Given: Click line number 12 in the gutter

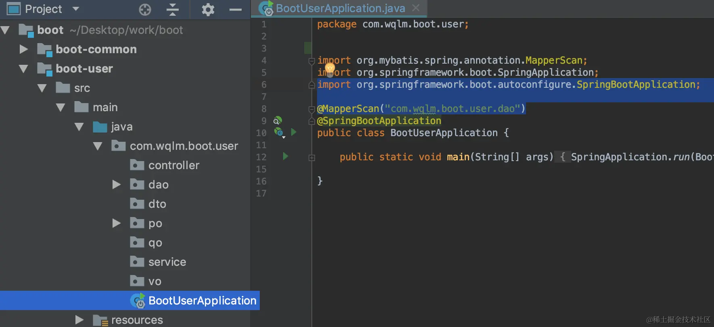Looking at the screenshot, I should coord(261,157).
